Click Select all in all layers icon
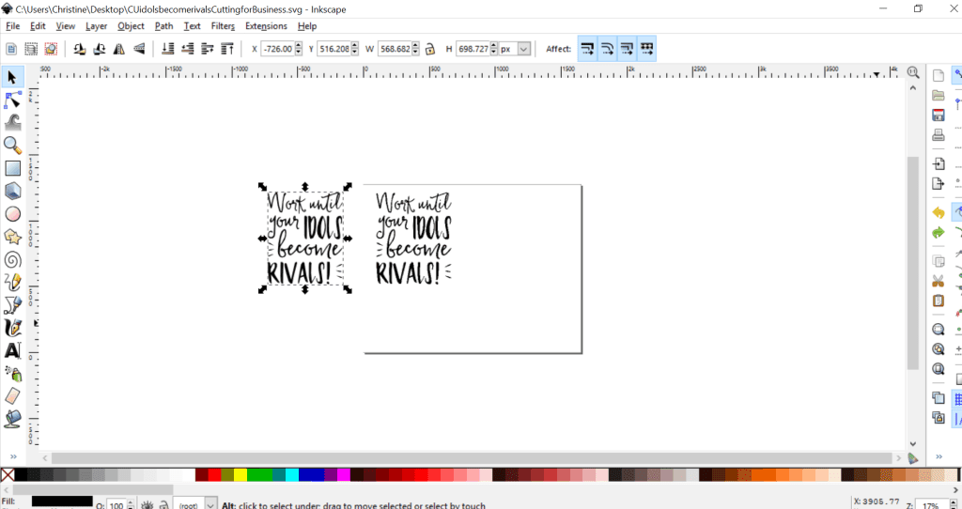 point(31,49)
